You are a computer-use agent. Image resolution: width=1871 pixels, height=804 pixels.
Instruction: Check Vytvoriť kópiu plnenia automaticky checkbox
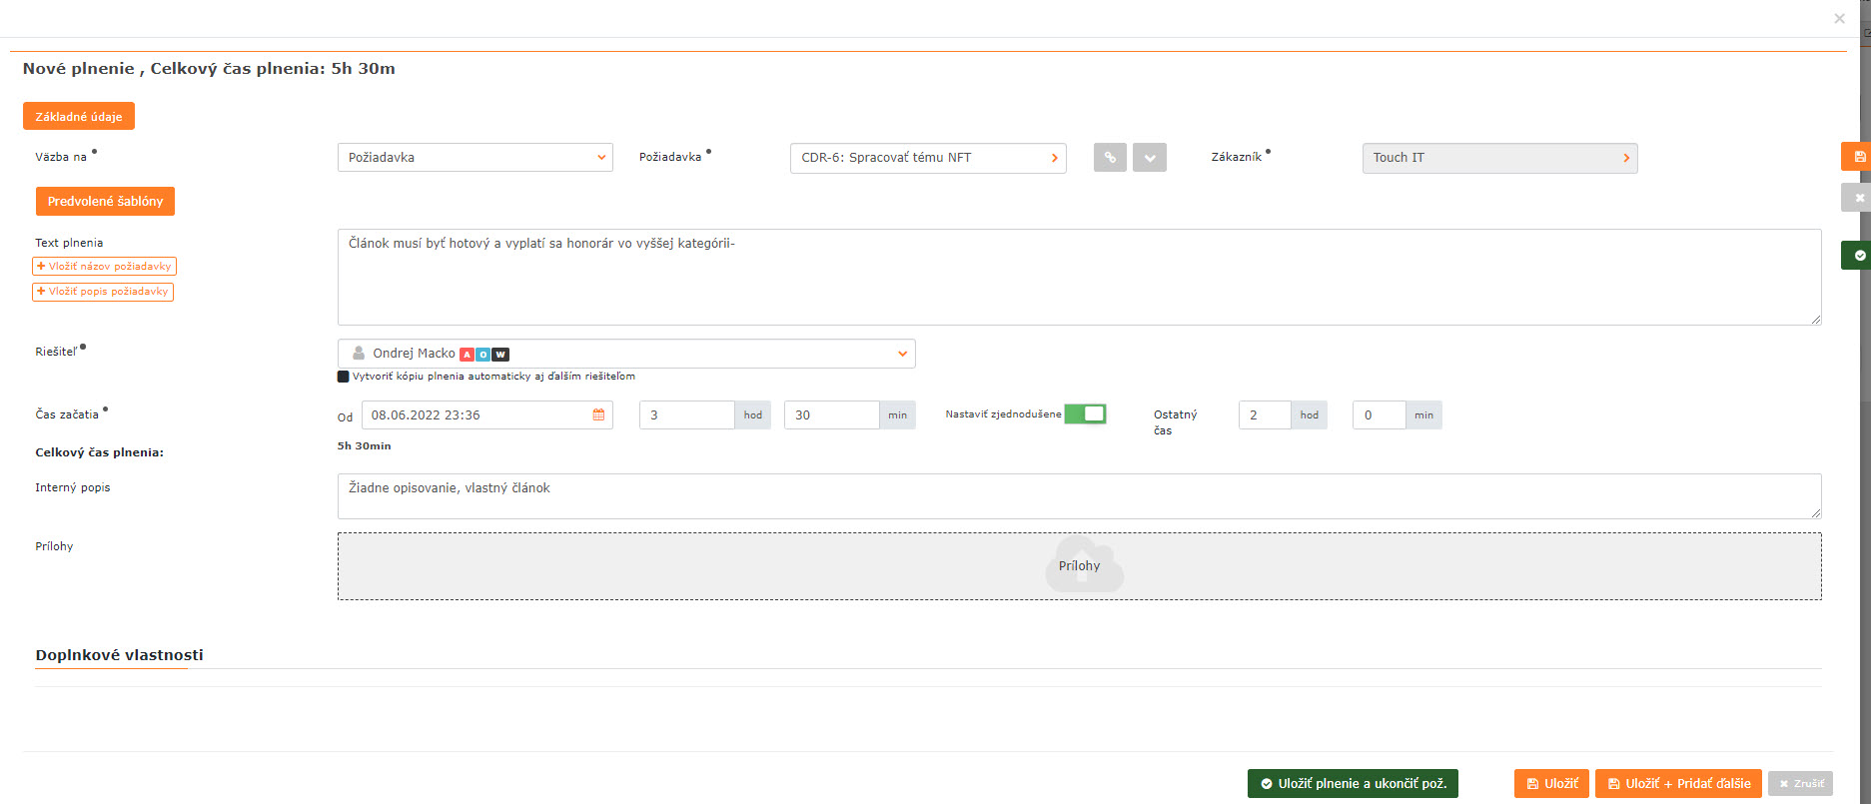[344, 377]
